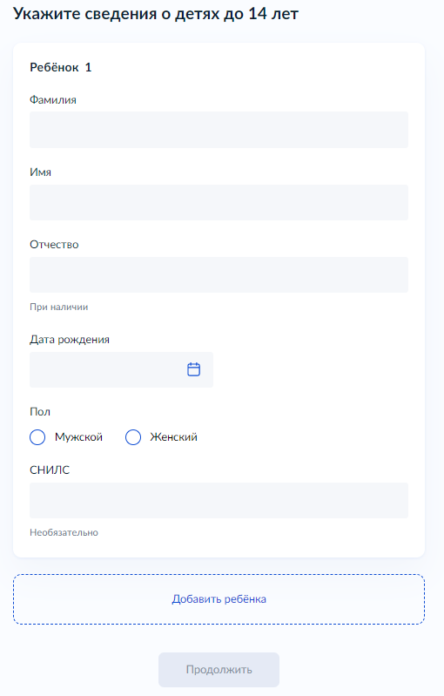This screenshot has height=696, width=444.
Task: Select the Мужской radio button
Action: [x=37, y=437]
